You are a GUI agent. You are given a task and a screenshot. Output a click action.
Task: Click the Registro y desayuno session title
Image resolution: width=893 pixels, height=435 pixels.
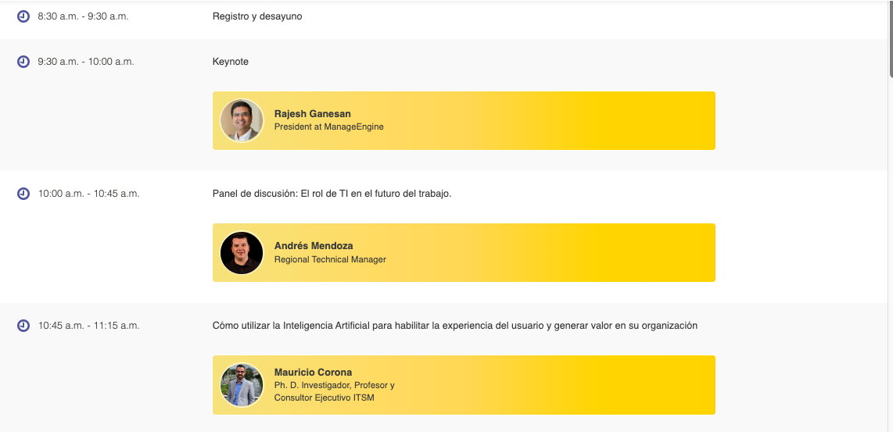click(x=257, y=16)
